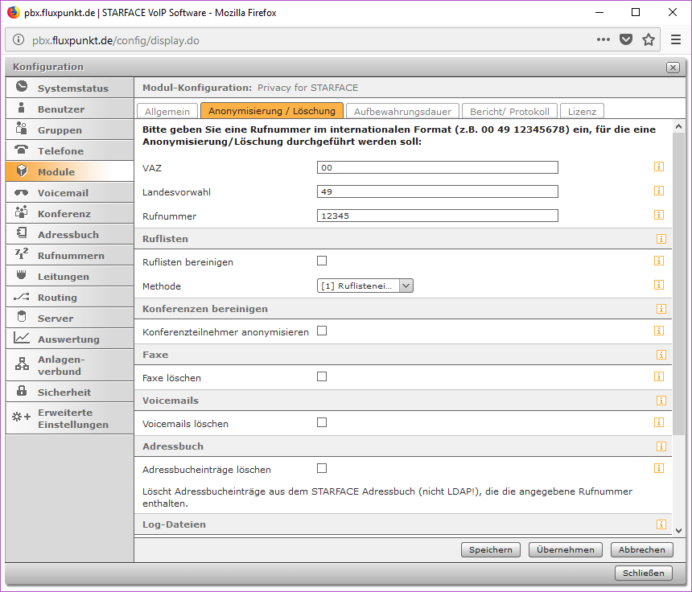
Task: Show info for Methode dropdown
Action: point(659,285)
